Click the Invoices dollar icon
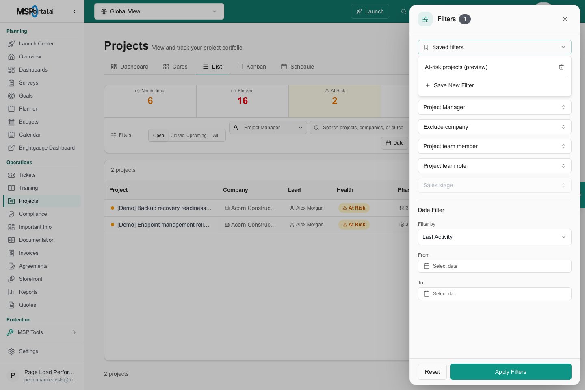 pos(11,253)
